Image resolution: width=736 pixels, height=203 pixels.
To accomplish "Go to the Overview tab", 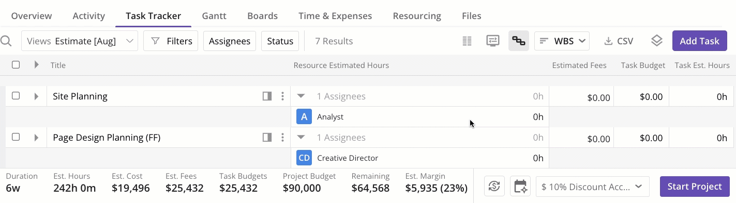I will click(32, 16).
